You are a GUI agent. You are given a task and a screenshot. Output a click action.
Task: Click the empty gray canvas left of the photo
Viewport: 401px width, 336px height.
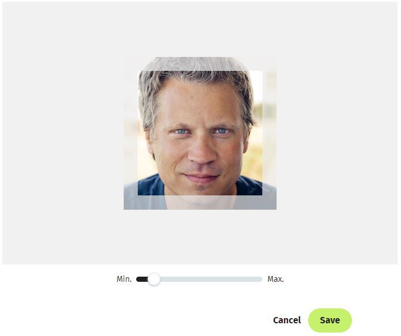tap(63, 133)
